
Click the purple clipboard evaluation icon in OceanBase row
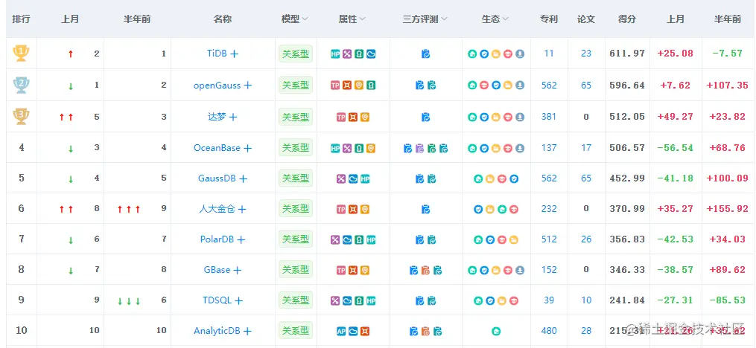419,148
